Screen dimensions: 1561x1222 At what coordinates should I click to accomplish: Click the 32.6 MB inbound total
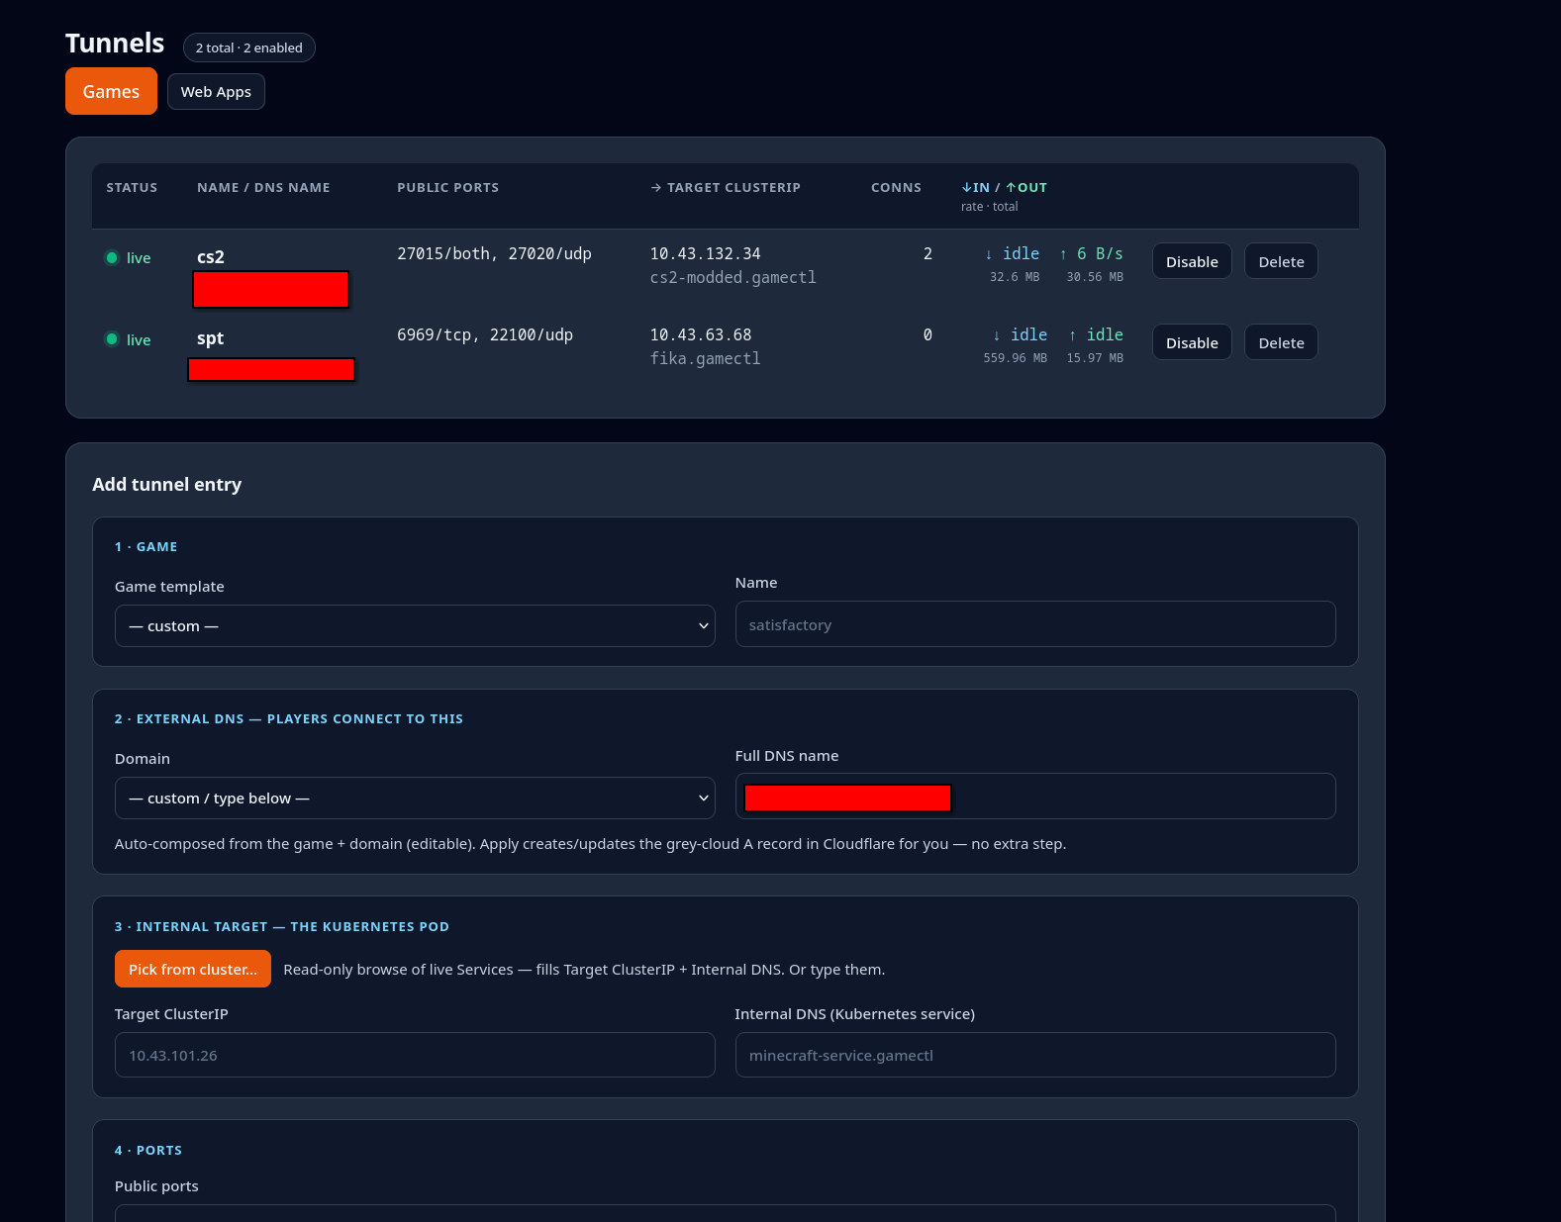pyautogui.click(x=1015, y=277)
